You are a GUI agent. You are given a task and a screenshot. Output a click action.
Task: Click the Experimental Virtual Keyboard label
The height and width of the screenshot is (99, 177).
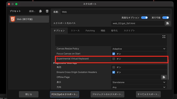73,59
